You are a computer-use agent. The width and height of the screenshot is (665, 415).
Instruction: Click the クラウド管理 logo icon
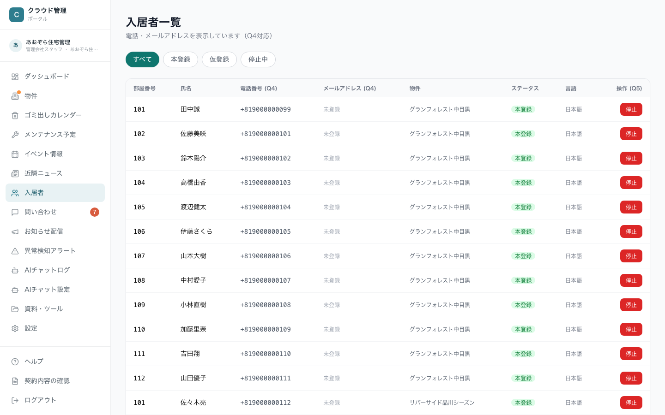pos(17,15)
